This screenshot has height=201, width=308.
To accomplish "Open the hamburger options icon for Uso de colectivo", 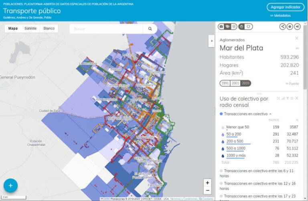I will [292, 98].
